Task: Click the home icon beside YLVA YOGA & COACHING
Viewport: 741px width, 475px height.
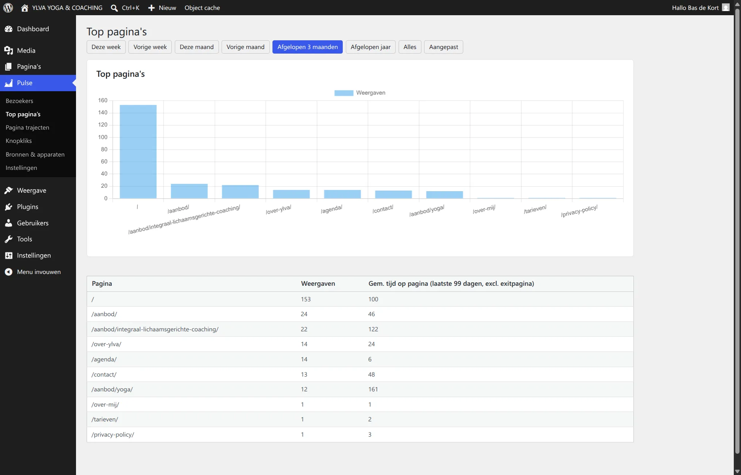Action: click(x=25, y=8)
